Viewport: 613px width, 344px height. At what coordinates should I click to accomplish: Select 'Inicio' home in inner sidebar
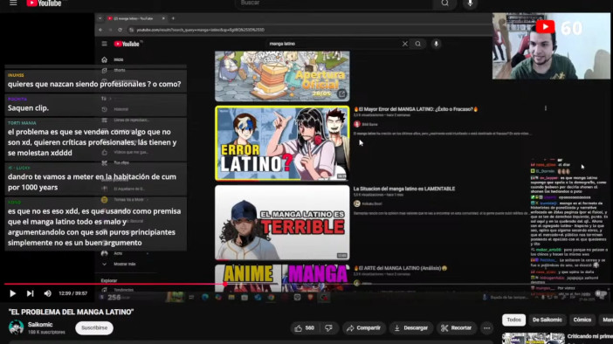coord(113,59)
